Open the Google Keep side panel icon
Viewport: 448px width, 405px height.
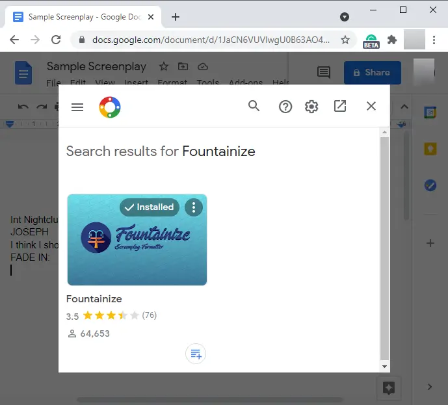[x=430, y=149]
